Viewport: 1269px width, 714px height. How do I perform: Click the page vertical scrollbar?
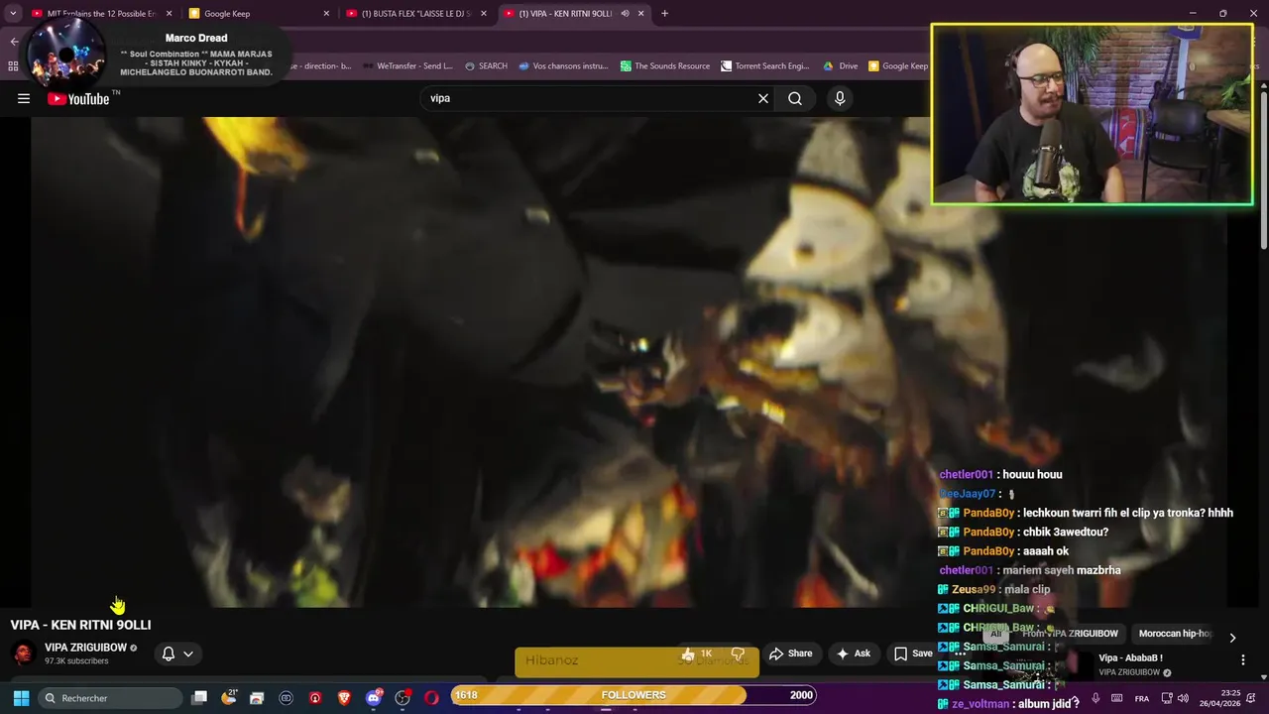point(1263,169)
